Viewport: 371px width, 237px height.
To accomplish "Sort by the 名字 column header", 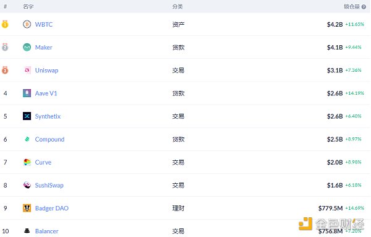I will point(28,7).
